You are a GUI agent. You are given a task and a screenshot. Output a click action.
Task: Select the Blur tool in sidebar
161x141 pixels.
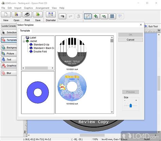pos(9,73)
